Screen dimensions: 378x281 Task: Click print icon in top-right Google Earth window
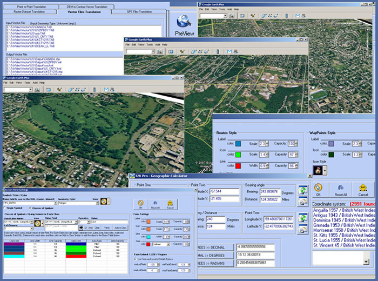click(303, 16)
